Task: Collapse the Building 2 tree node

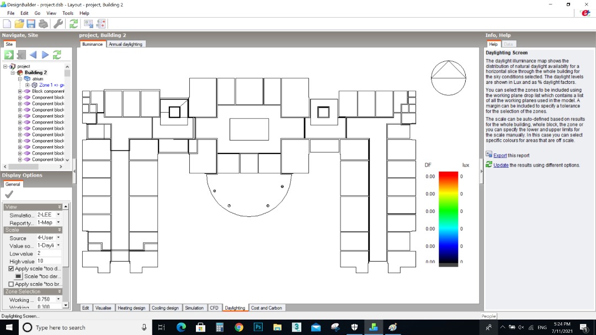Action: coord(13,73)
